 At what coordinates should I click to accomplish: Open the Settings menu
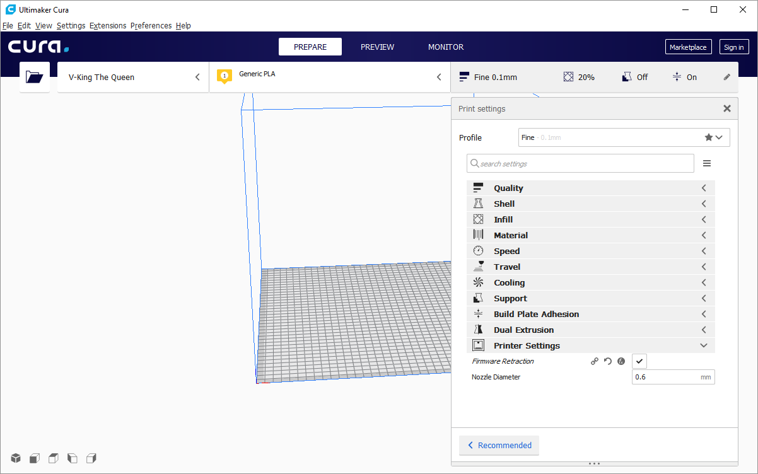click(71, 26)
